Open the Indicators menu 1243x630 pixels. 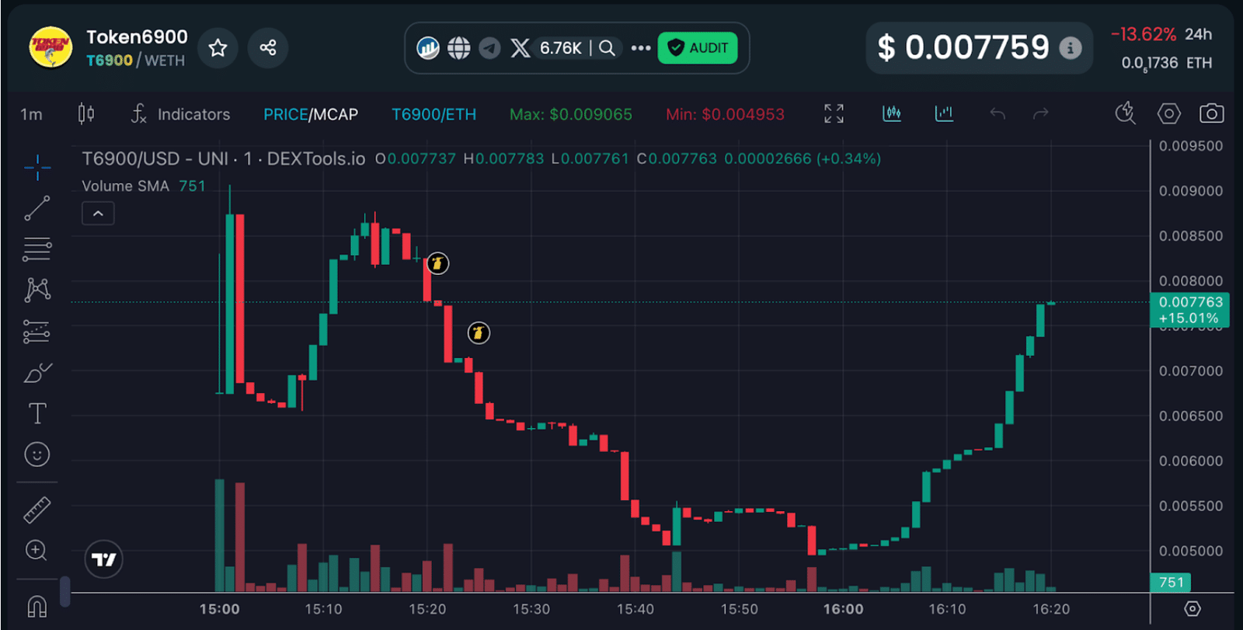pyautogui.click(x=181, y=114)
